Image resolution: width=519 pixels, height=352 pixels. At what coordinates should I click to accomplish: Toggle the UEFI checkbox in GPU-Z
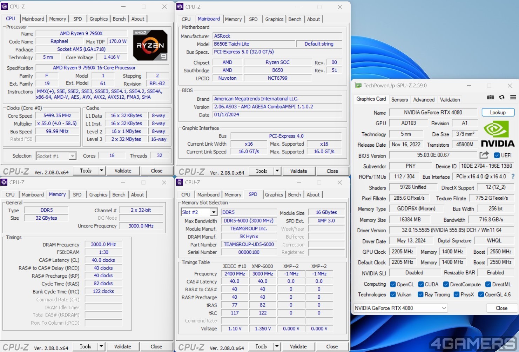pos(497,155)
